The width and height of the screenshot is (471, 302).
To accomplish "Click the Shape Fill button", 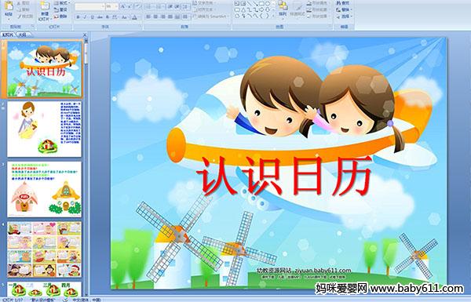I will (x=318, y=3).
